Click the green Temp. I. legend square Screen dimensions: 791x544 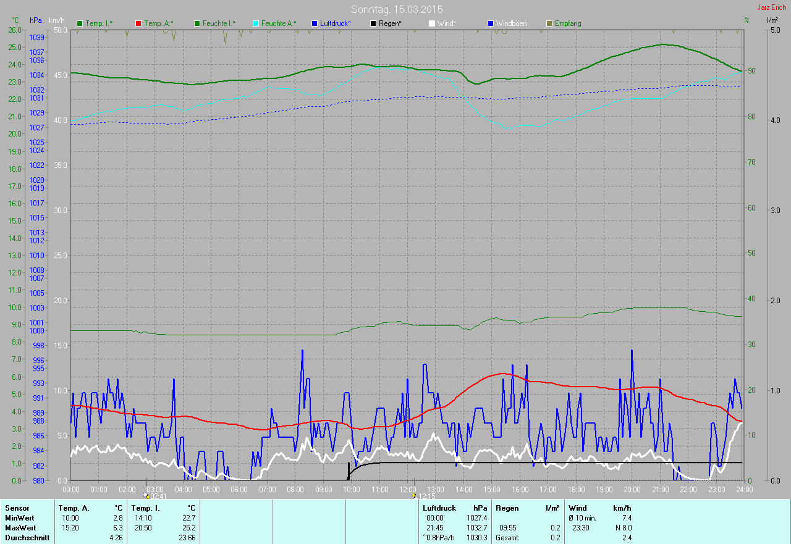(80, 23)
